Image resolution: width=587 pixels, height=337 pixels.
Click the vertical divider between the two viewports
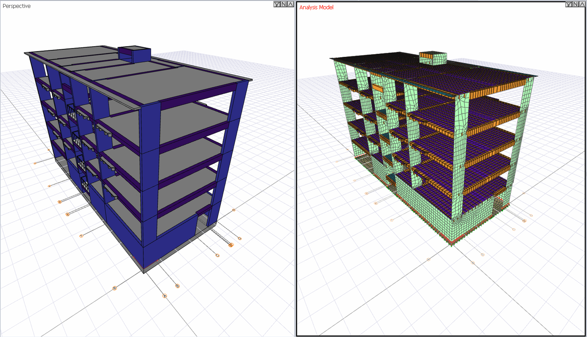295,176
